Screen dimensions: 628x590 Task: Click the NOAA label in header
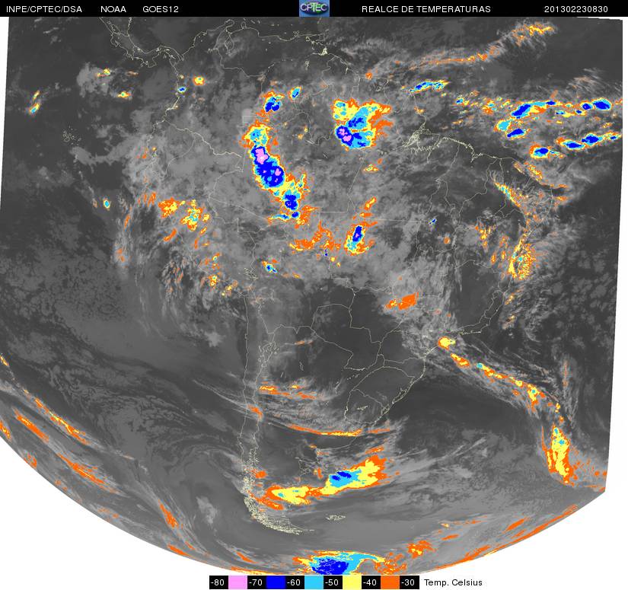tap(113, 9)
